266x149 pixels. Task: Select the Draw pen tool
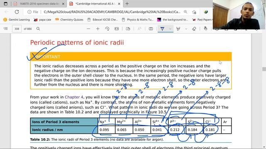coord(163,29)
